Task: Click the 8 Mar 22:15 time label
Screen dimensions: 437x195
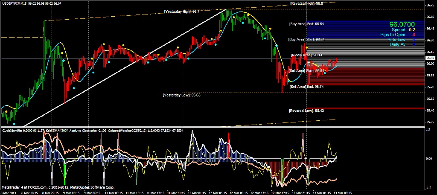Action: tap(50, 193)
